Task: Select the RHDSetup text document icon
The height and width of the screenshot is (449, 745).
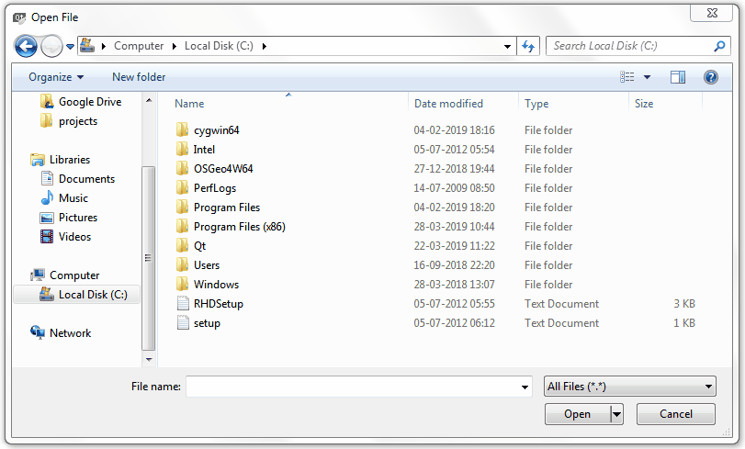Action: click(x=181, y=304)
